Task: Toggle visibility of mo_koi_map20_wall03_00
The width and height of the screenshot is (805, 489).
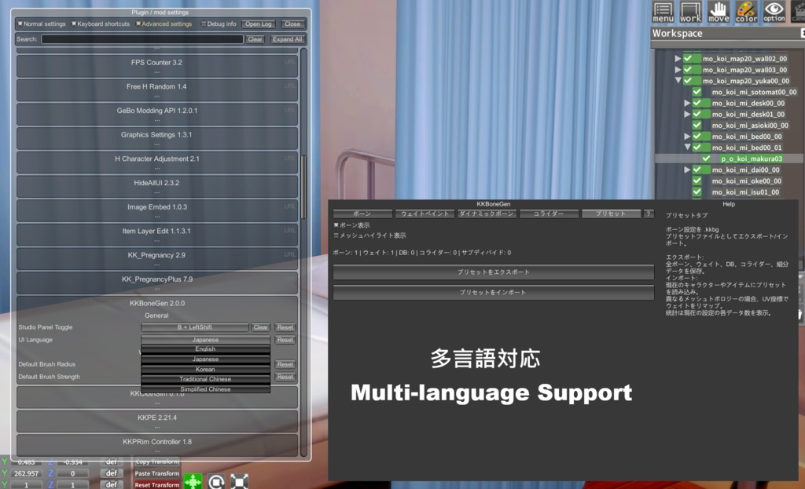Action: (688, 70)
